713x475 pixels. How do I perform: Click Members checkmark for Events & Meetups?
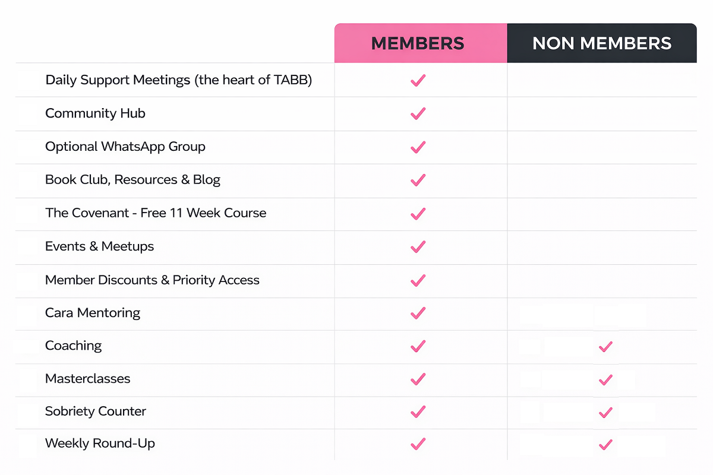click(418, 246)
